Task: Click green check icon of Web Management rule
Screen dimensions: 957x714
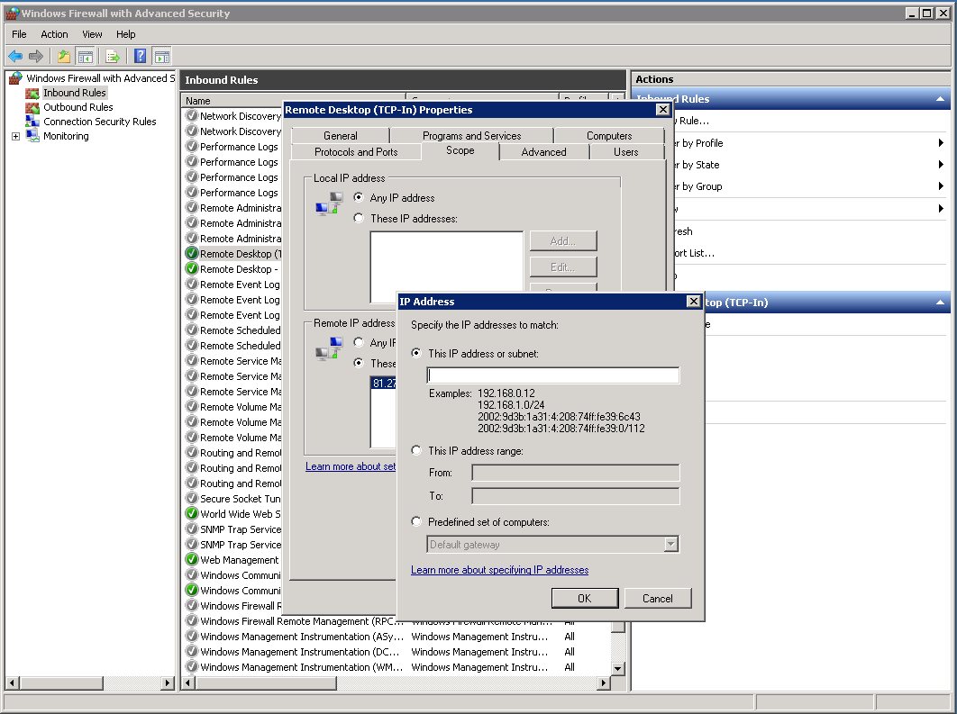Action: 192,559
